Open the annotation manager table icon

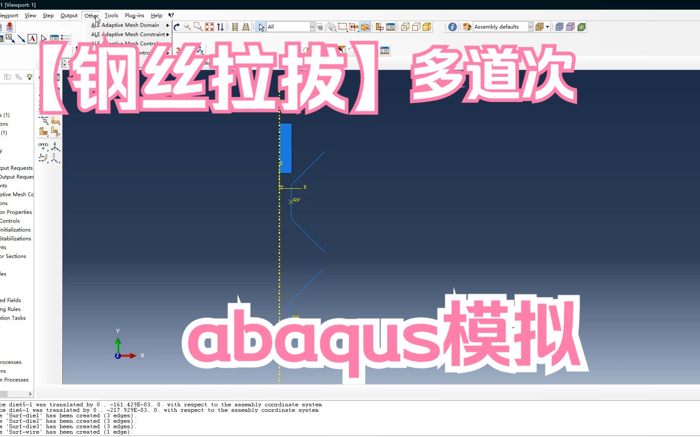click(x=54, y=39)
